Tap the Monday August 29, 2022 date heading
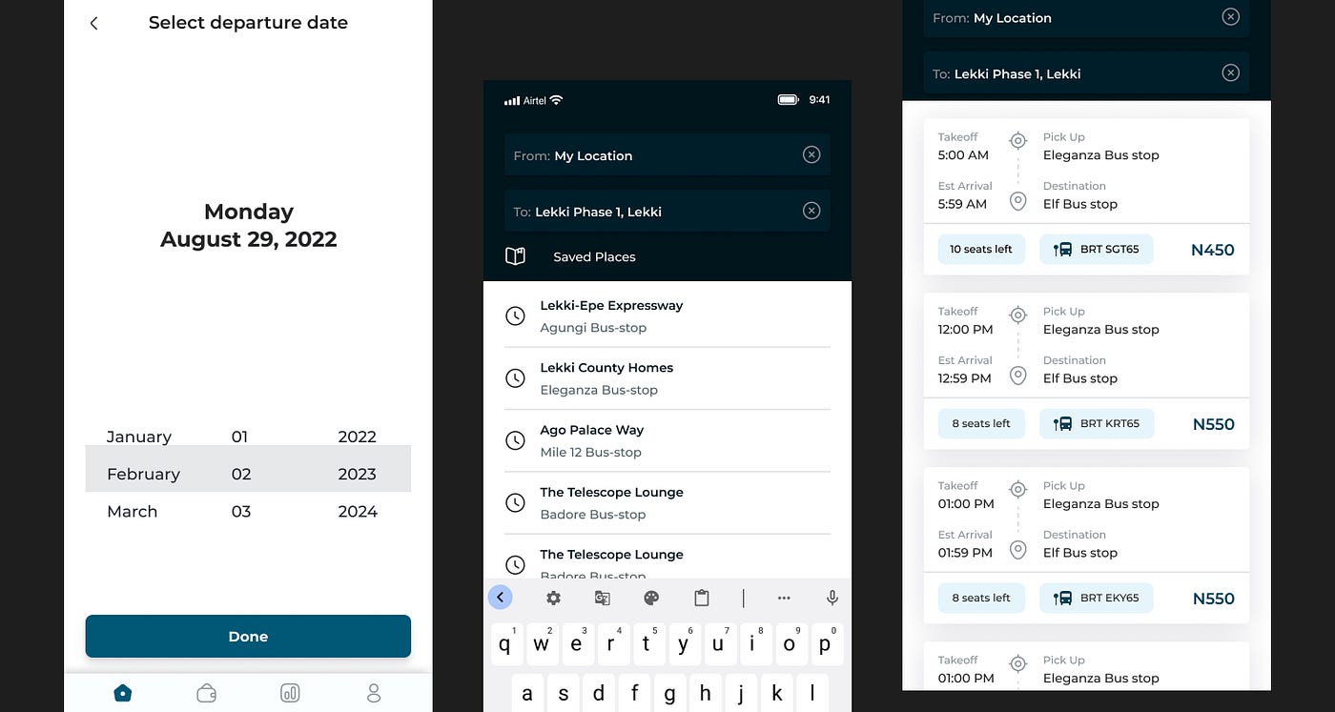This screenshot has height=712, width=1335. (x=249, y=225)
